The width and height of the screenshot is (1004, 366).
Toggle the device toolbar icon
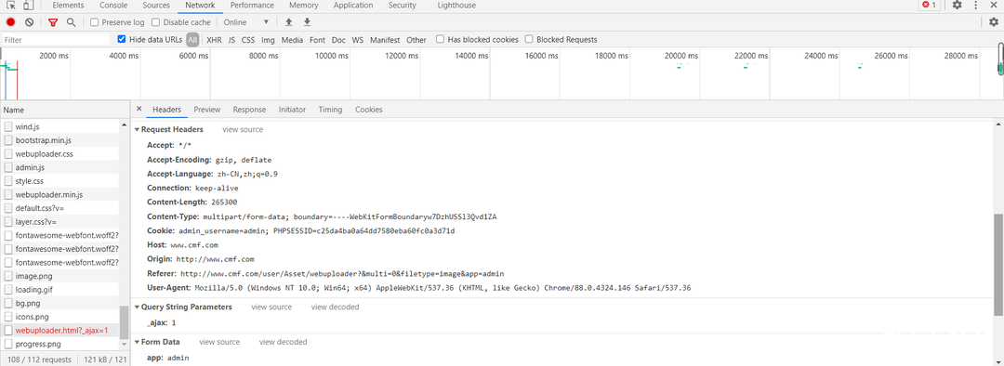[29, 6]
